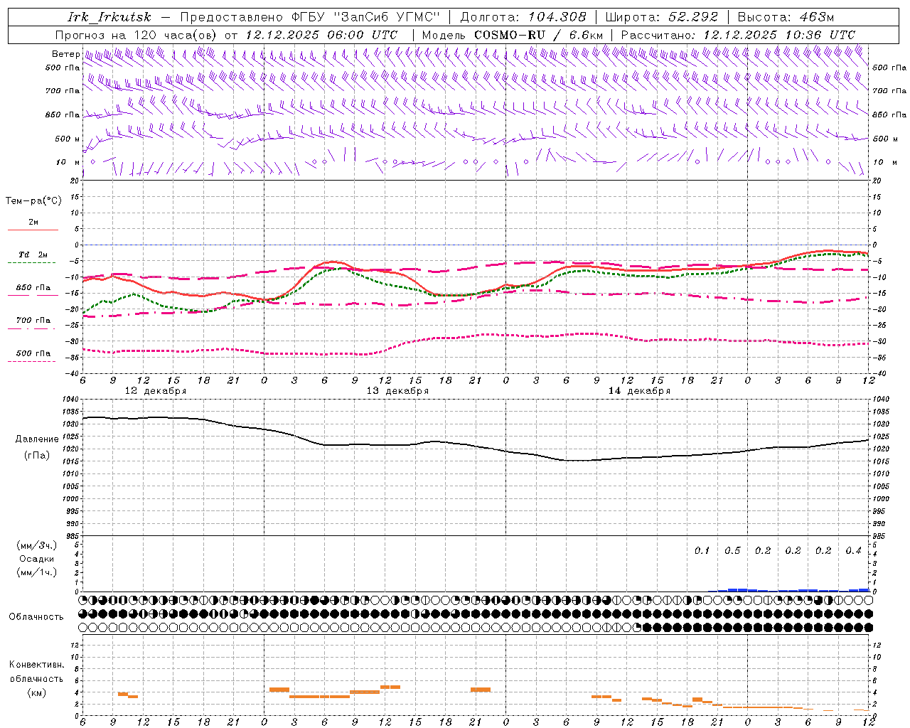Screen dimensions: 910x728
Task: Click the (мм/1ч.) precipitation unit label
Action: tap(37, 572)
